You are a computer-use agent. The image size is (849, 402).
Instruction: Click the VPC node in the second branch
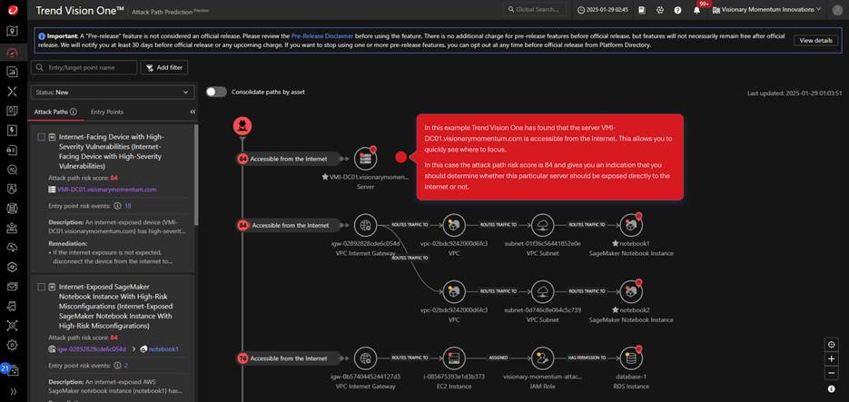click(454, 291)
